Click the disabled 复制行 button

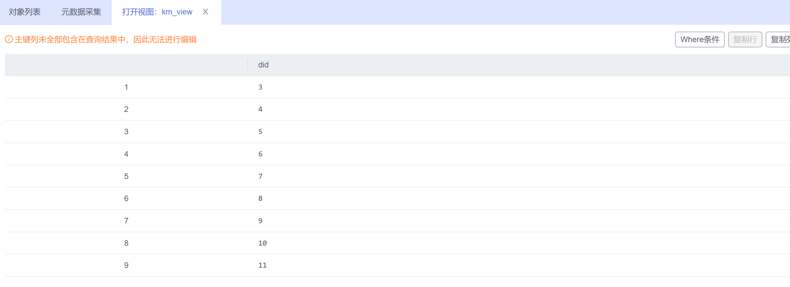tap(745, 39)
